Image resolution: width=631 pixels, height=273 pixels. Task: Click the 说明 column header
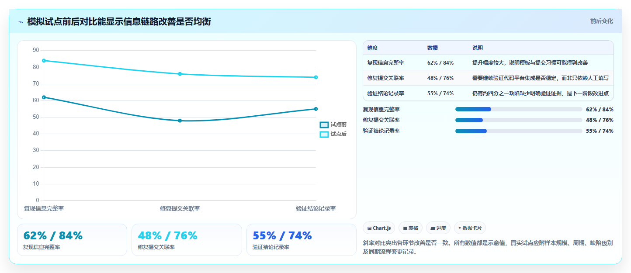(x=478, y=48)
